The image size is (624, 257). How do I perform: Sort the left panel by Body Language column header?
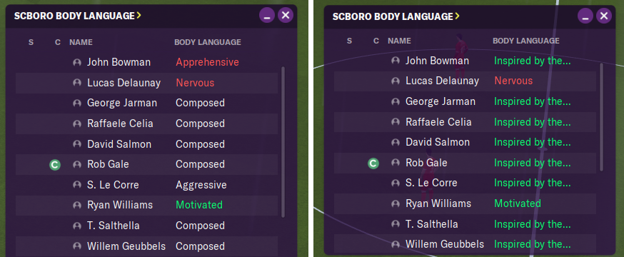(x=207, y=42)
